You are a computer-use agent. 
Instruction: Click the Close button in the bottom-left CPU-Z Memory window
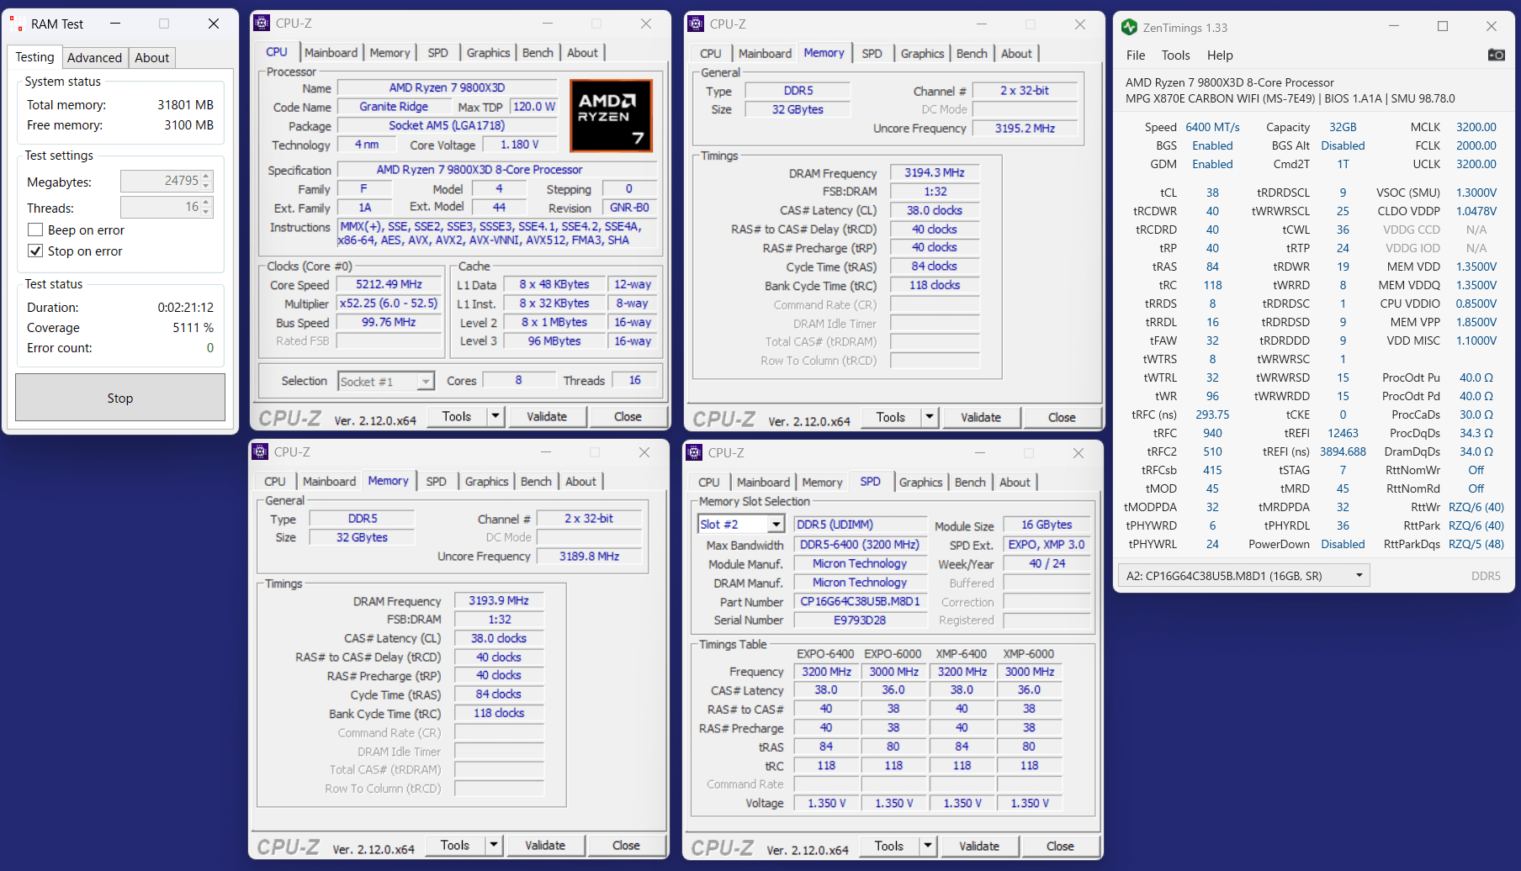[626, 845]
